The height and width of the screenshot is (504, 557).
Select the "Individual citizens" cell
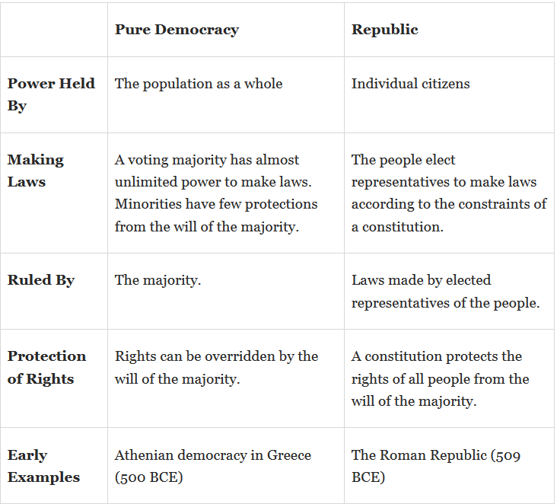tap(410, 84)
